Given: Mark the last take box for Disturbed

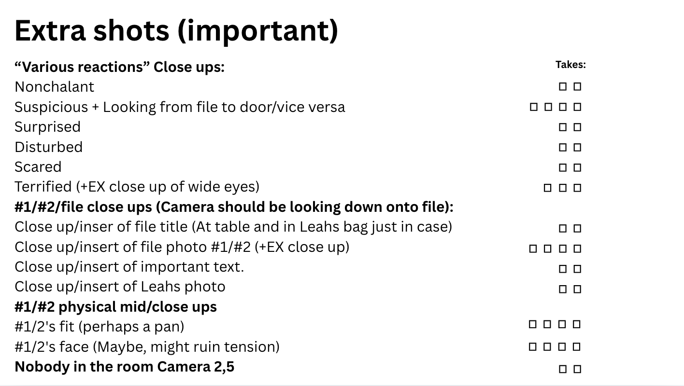Looking at the screenshot, I should pos(577,148).
